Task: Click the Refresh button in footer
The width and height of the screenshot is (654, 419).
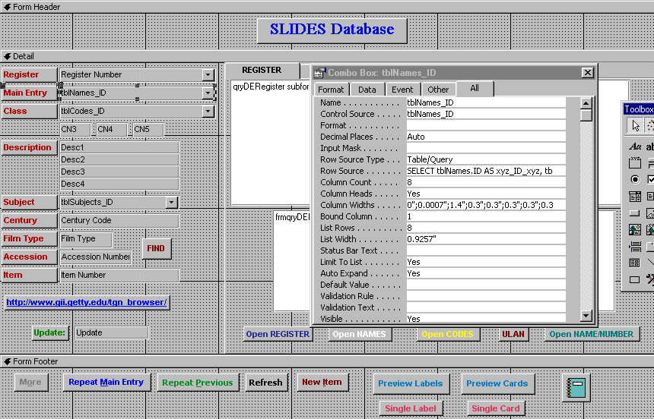Action: click(265, 383)
